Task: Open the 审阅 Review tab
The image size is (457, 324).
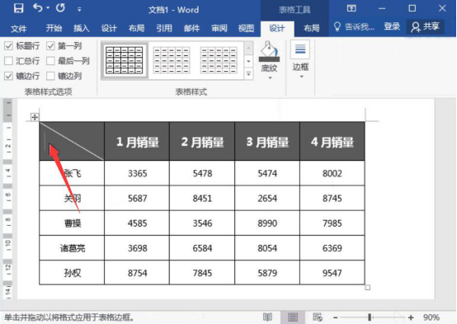Action: click(x=219, y=28)
